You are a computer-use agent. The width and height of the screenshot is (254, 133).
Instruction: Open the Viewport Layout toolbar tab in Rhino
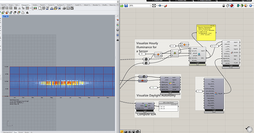tap(26, 5)
